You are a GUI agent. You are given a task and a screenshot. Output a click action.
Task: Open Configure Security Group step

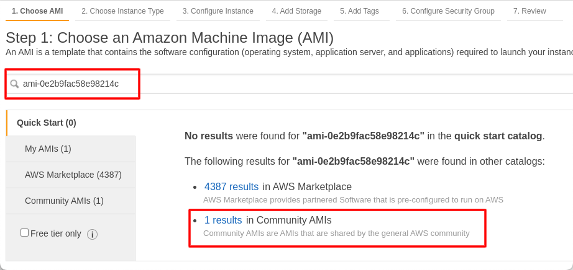tap(448, 11)
